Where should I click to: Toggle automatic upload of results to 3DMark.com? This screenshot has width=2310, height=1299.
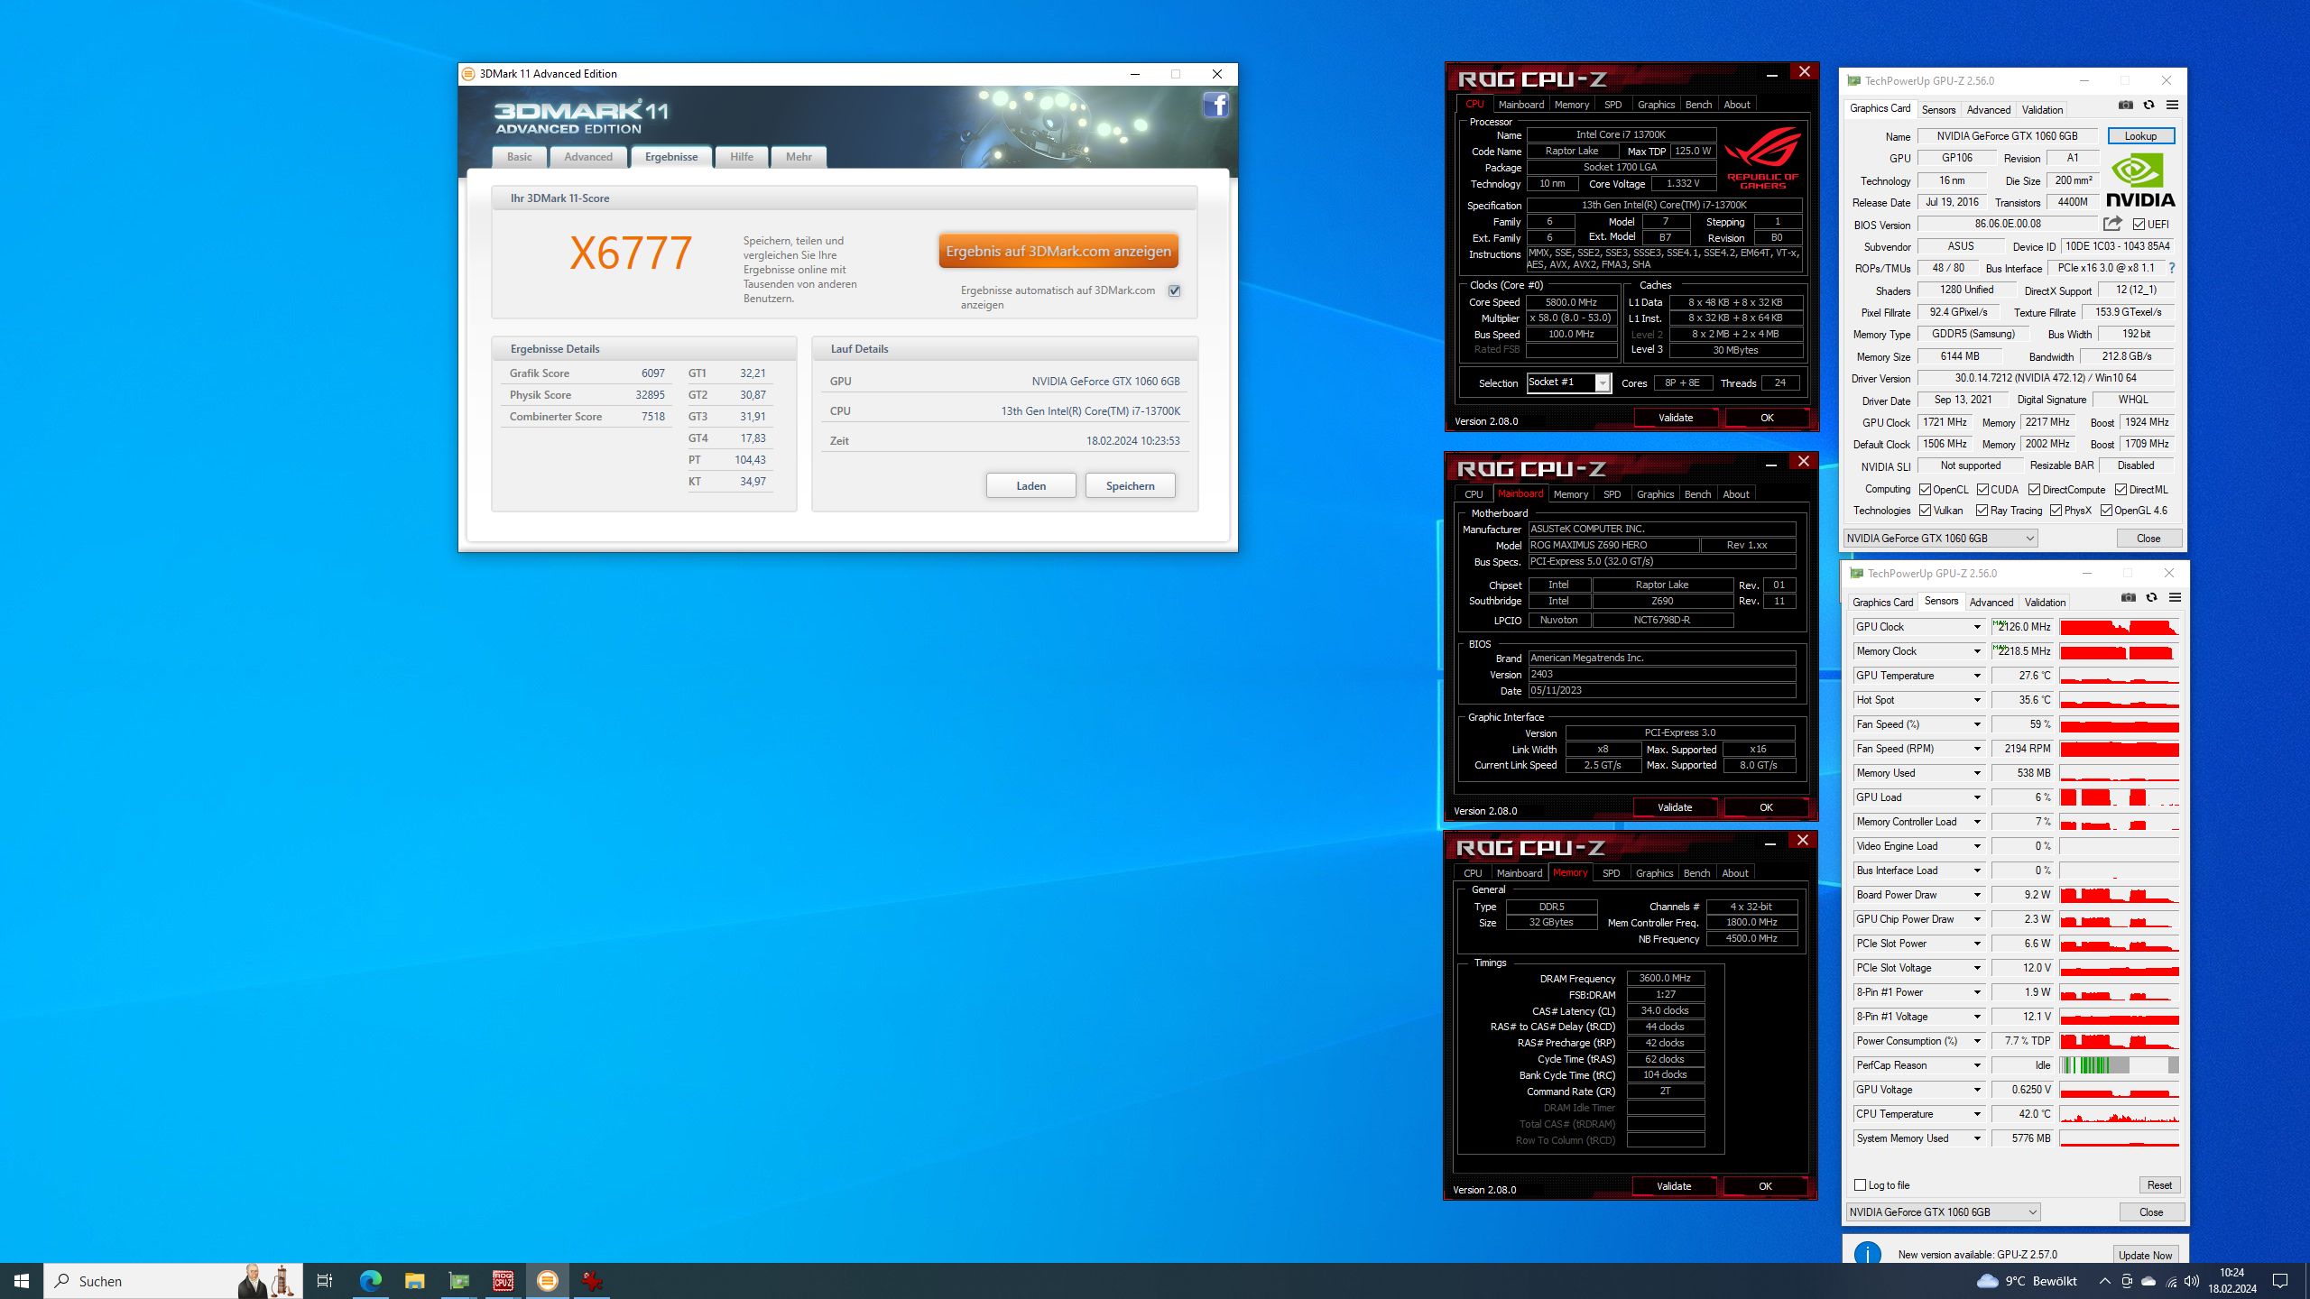pyautogui.click(x=1174, y=290)
